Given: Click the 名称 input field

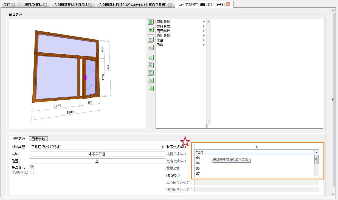Looking at the screenshot, I should click(x=97, y=154).
